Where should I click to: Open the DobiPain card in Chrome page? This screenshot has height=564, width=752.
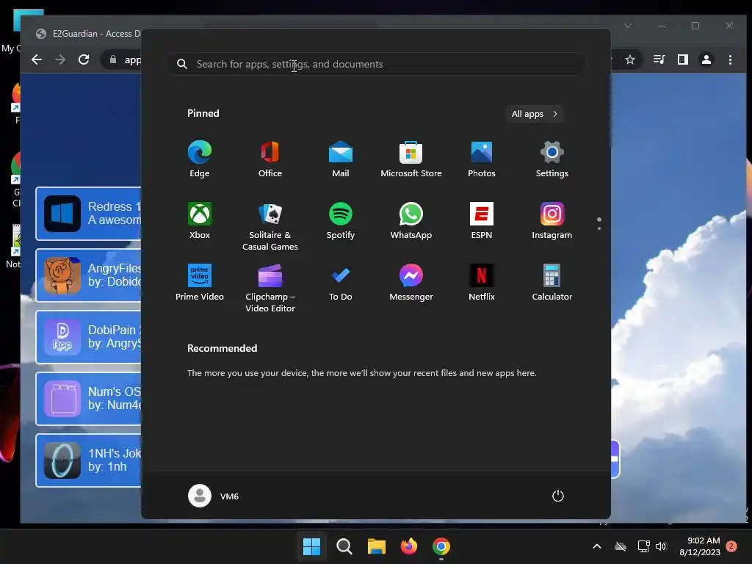click(x=89, y=336)
